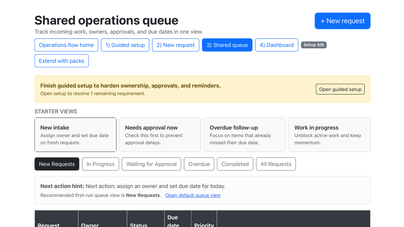Navigate to 1) Guided setup
Viewport: 404px width, 227px height.
[125, 45]
